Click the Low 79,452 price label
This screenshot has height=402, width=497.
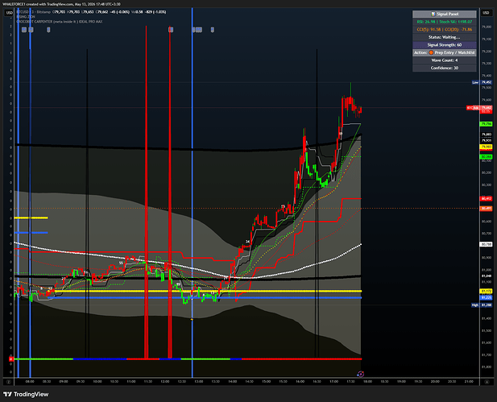(x=482, y=82)
